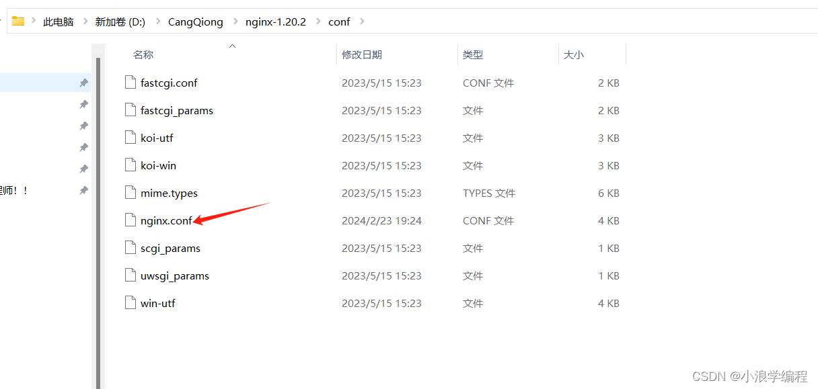Go to CangQiong folder breadcrumb
This screenshot has height=389, width=818.
(196, 21)
